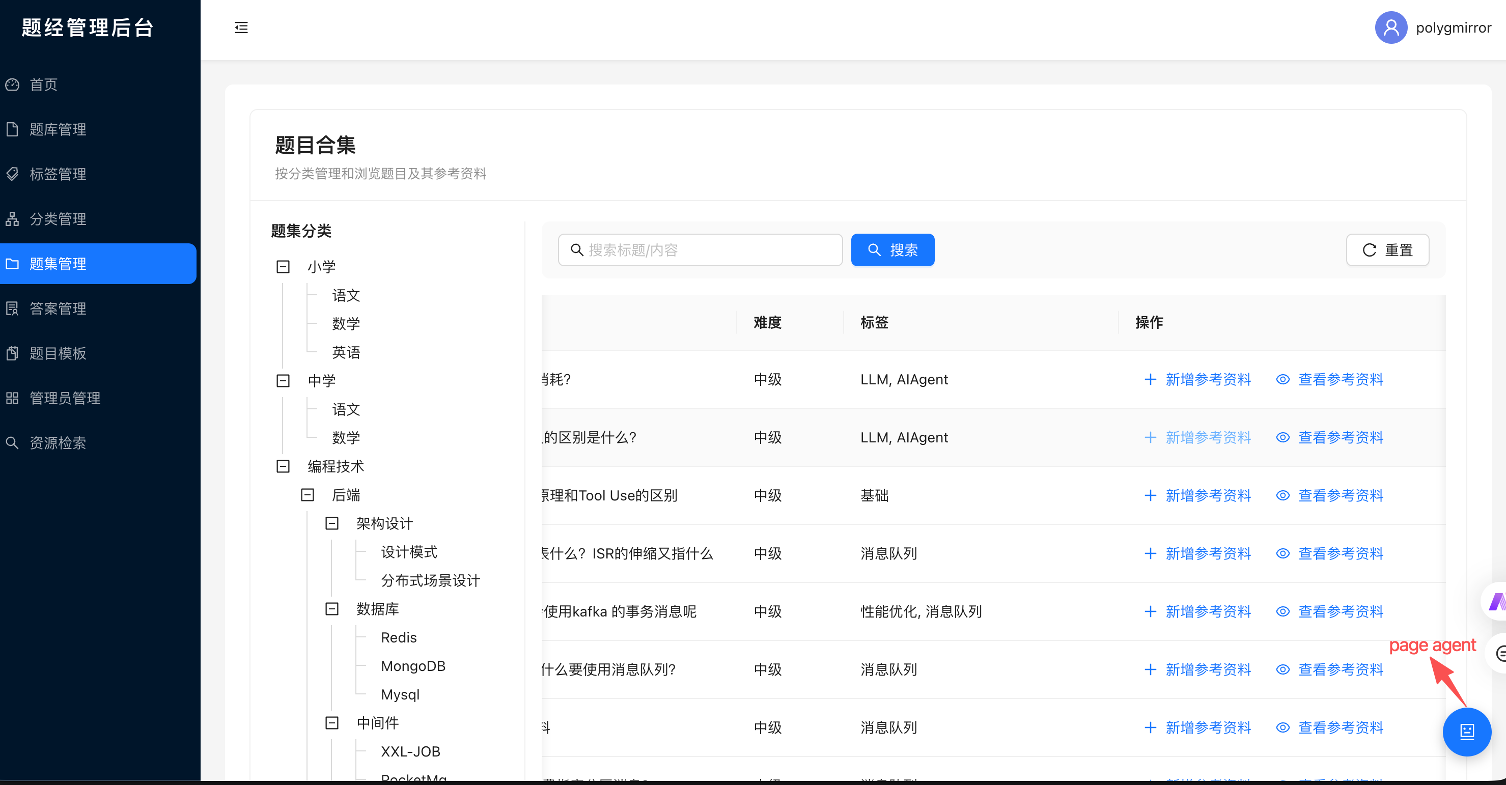Image resolution: width=1506 pixels, height=785 pixels.
Task: Click the 题经管理后台 logo title
Action: click(88, 27)
